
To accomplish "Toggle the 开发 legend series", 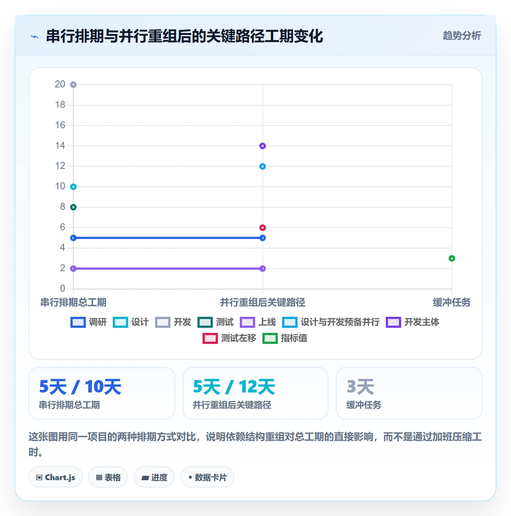I will tap(173, 322).
